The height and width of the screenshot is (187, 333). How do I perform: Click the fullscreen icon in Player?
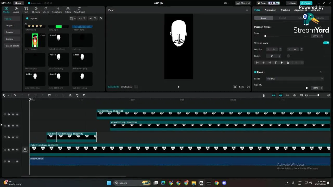248,87
